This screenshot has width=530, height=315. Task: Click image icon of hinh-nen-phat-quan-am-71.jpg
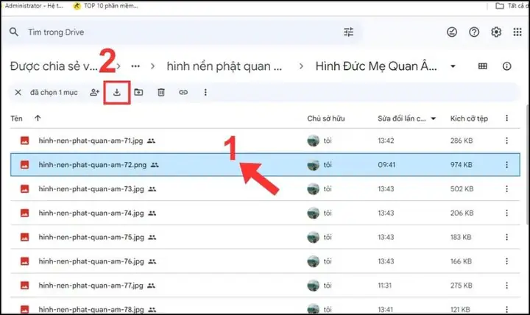[25, 141]
